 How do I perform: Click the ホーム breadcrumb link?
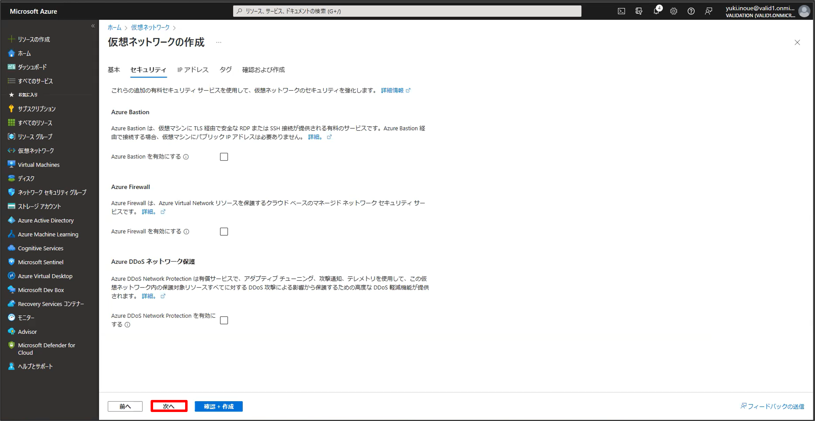click(x=114, y=28)
